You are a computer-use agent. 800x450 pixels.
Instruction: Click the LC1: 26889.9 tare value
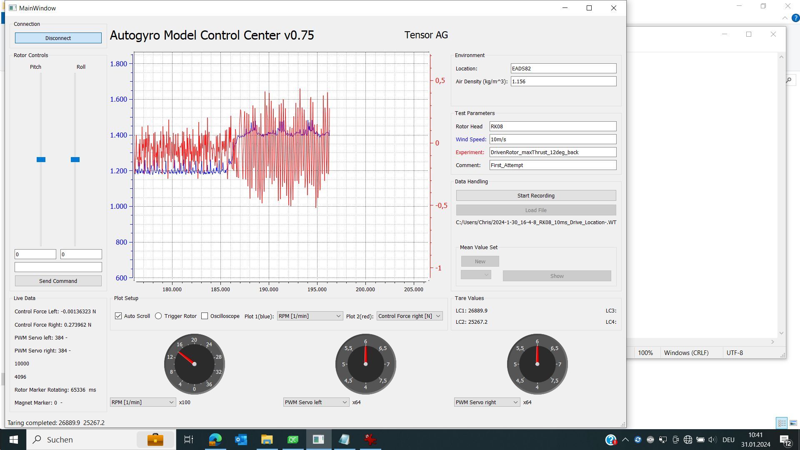pyautogui.click(x=471, y=311)
